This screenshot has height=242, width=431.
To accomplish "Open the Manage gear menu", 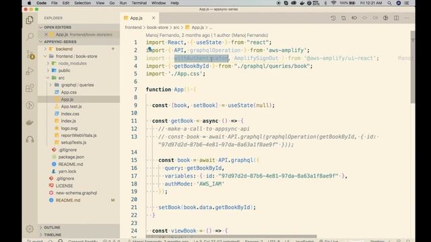I will 30,229.
